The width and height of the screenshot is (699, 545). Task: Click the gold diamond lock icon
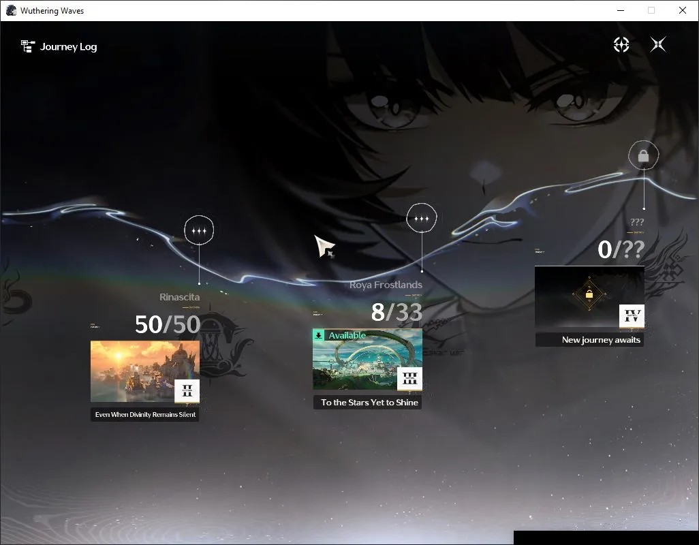[x=589, y=294]
